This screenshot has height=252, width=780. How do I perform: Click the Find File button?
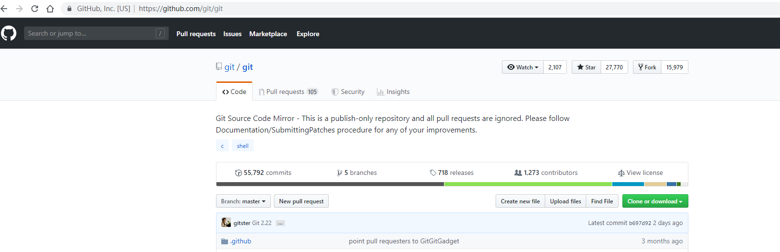tap(602, 201)
